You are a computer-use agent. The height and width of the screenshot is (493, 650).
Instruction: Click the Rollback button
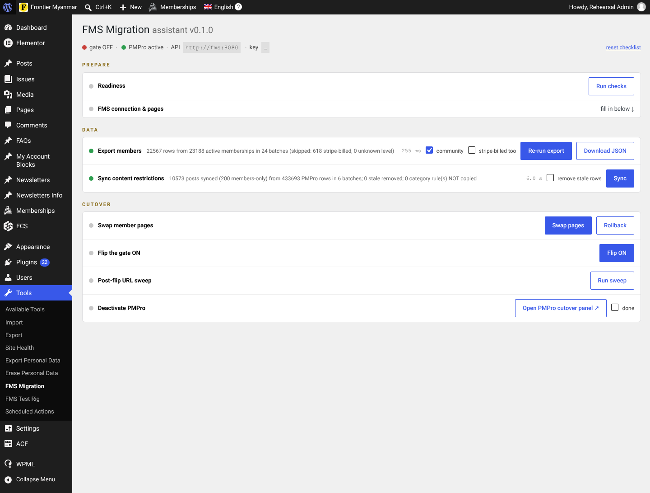tap(615, 225)
